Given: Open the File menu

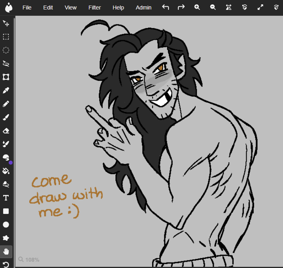Looking at the screenshot, I should pos(27,7).
